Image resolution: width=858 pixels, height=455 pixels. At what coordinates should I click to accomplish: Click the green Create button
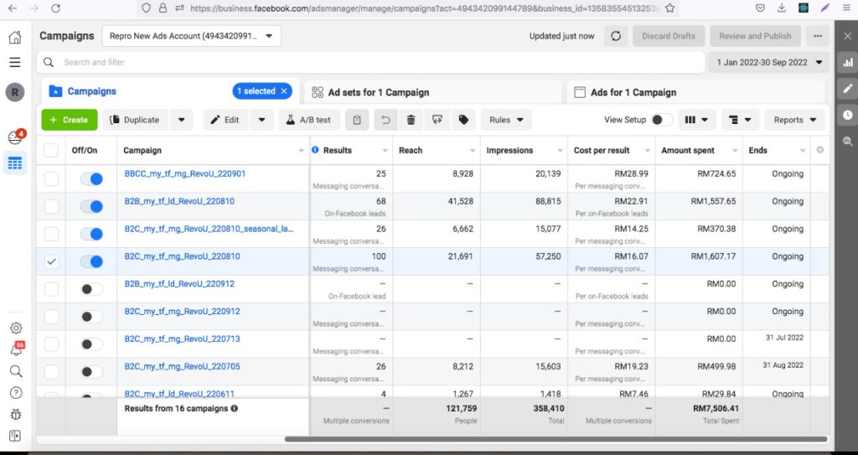70,120
